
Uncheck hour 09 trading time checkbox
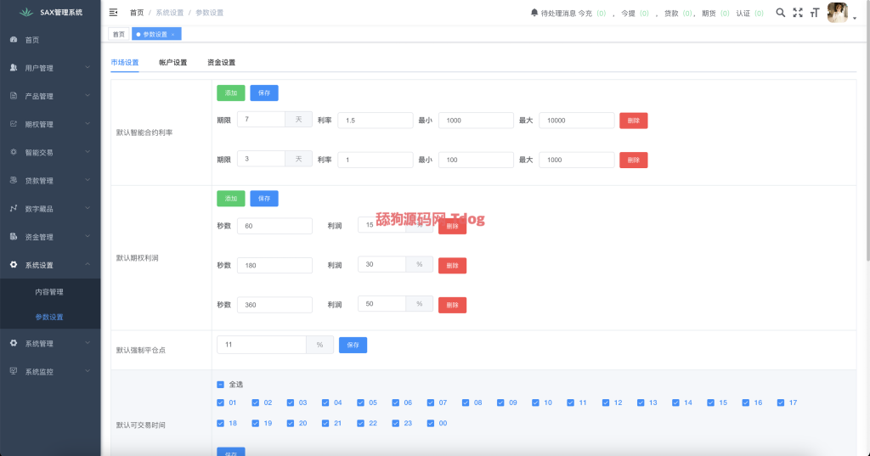pyautogui.click(x=501, y=403)
